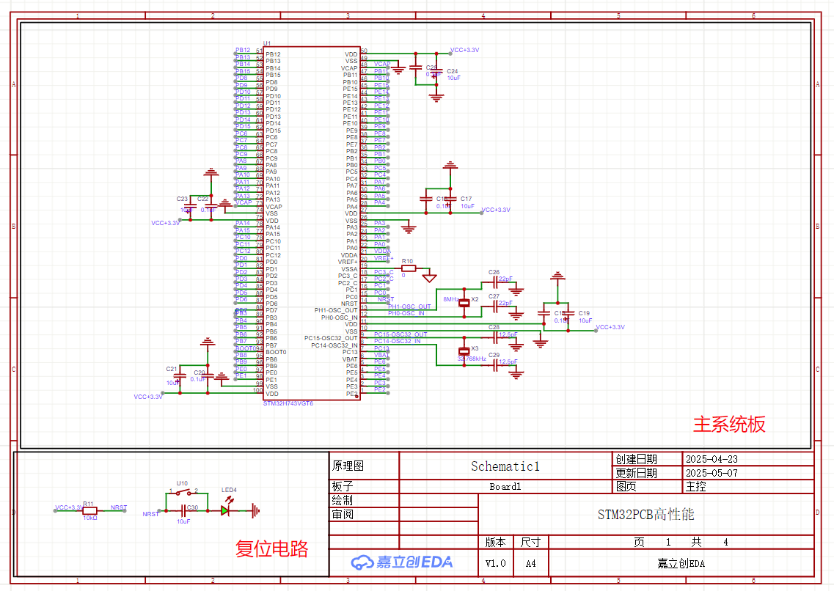
Task: Click the PH1-OSC_OUT net label
Action: pyautogui.click(x=409, y=306)
